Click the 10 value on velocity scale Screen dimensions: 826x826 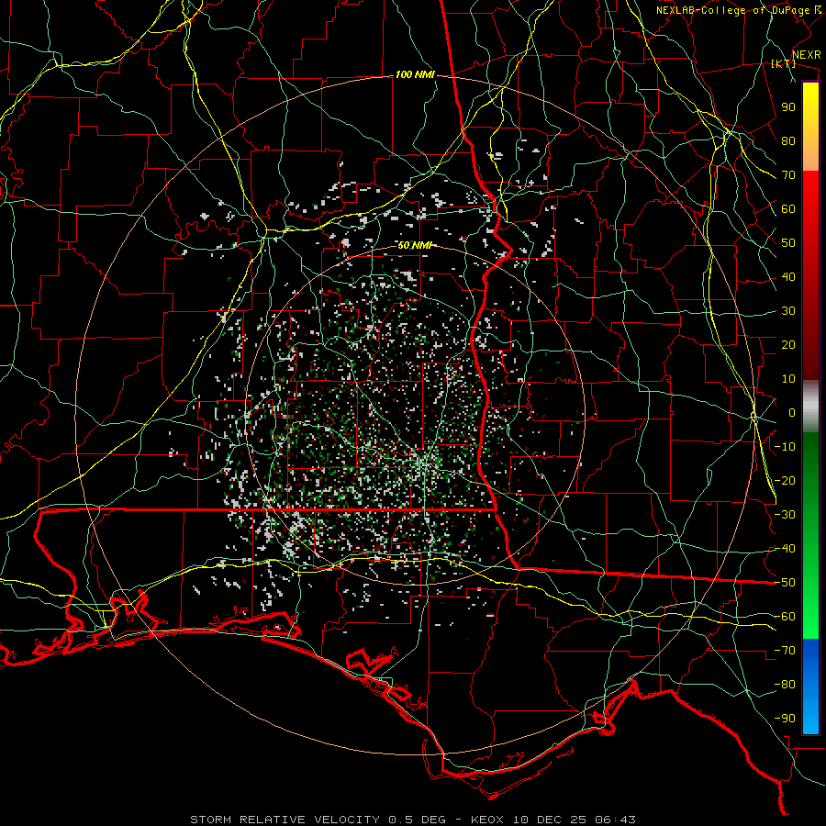pos(788,379)
